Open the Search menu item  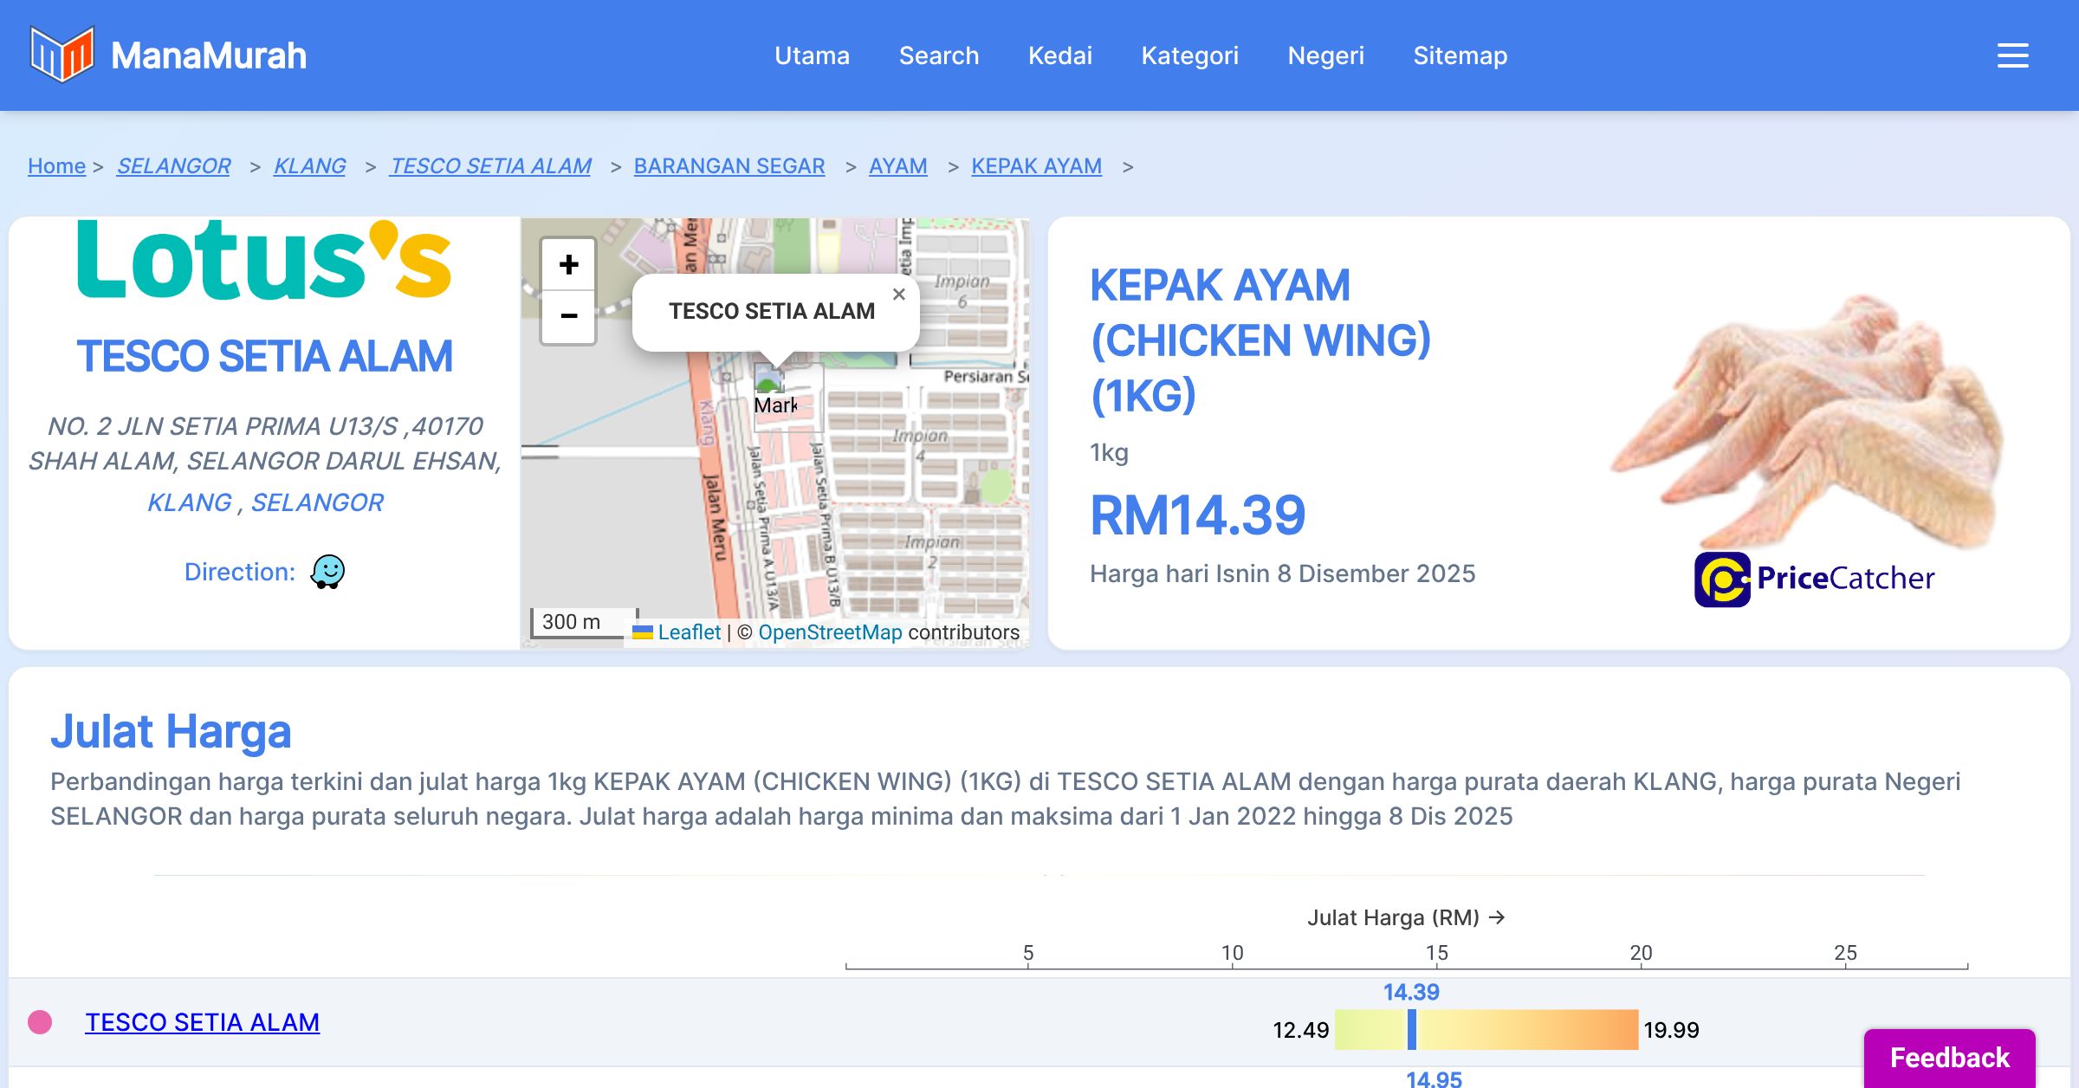point(938,55)
